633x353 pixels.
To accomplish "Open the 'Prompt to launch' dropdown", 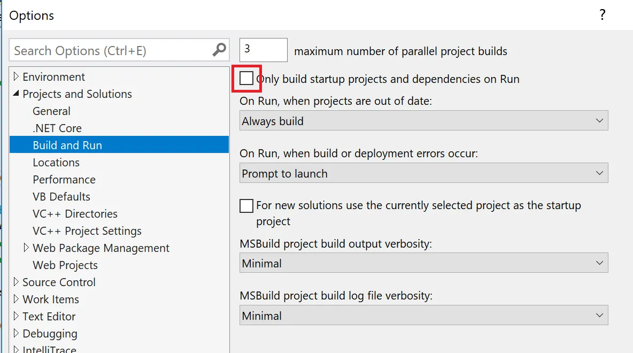I will pyautogui.click(x=423, y=173).
